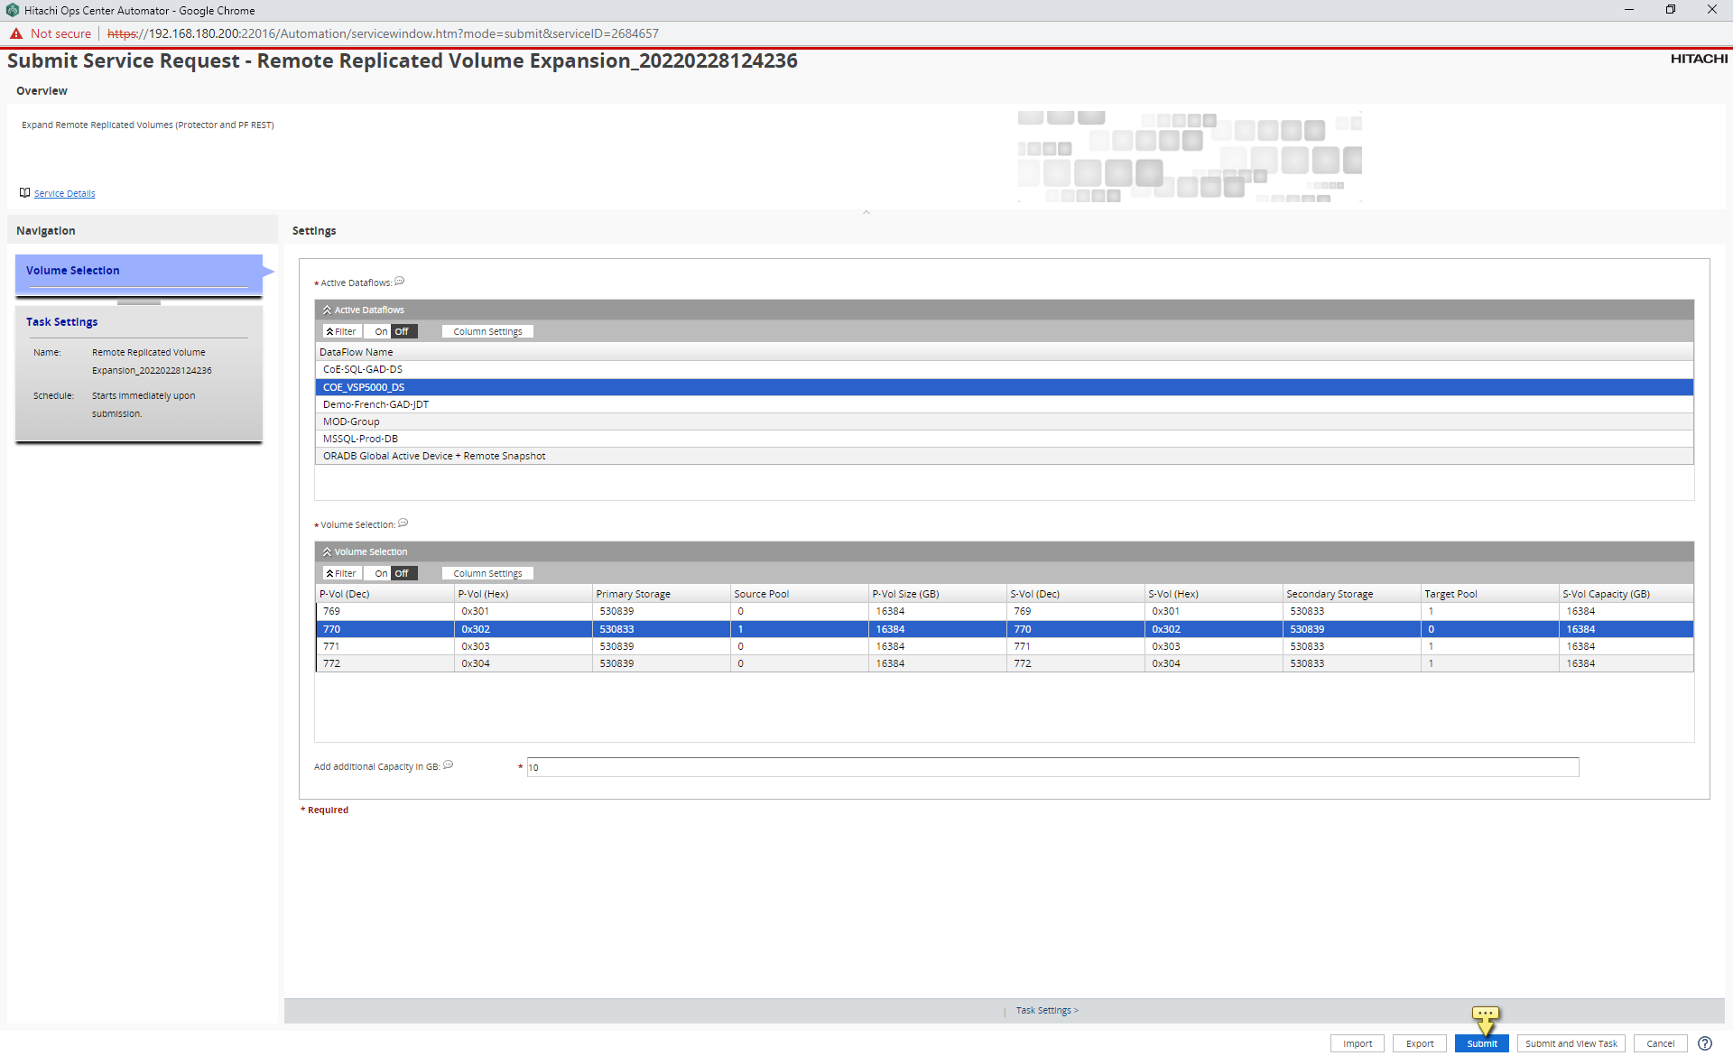Viewport: 1733px width, 1056px height.
Task: Turn the Active Dataflows filter On
Action: (379, 331)
